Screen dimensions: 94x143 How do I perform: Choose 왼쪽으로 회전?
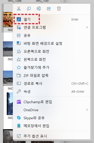coord(52,59)
